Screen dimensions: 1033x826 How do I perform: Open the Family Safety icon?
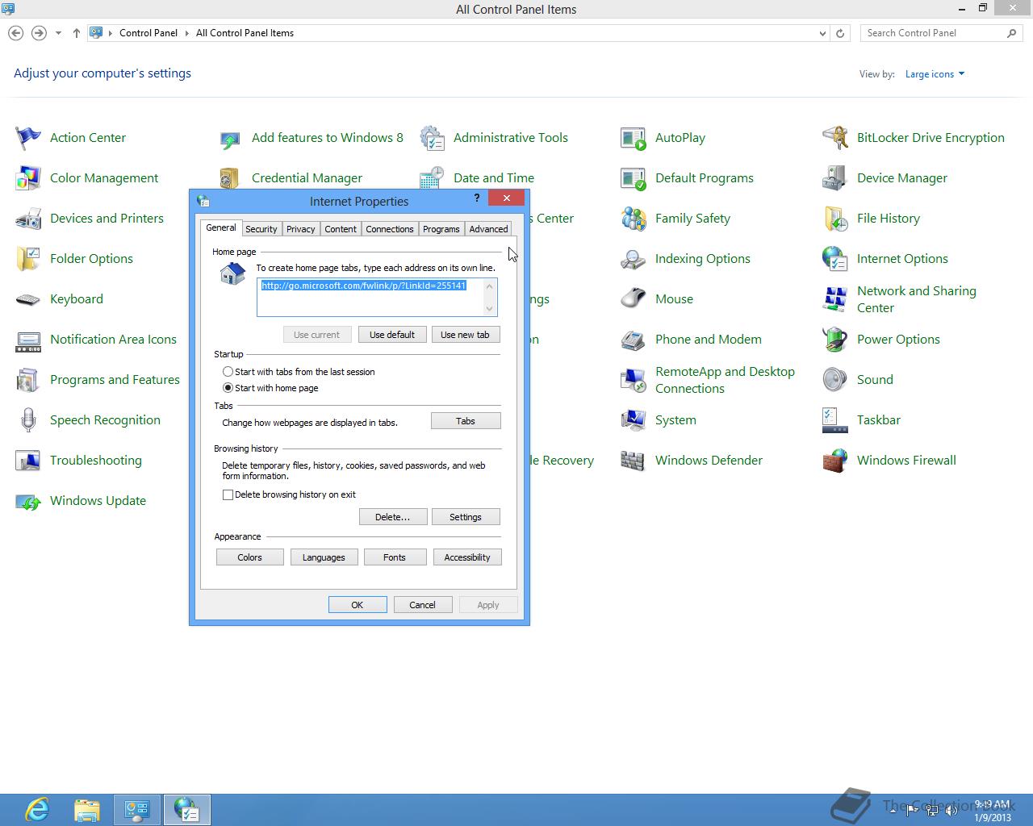pyautogui.click(x=634, y=219)
